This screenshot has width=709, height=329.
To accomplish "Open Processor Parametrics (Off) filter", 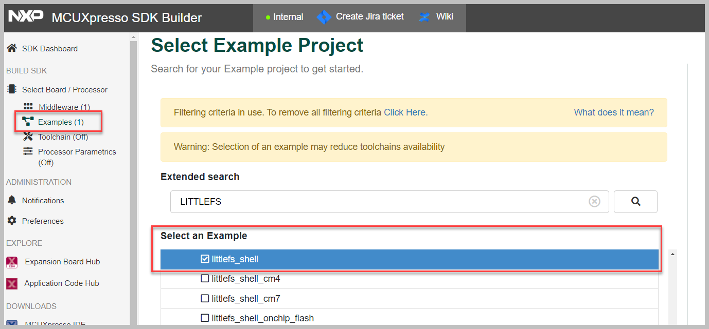I will click(x=76, y=152).
